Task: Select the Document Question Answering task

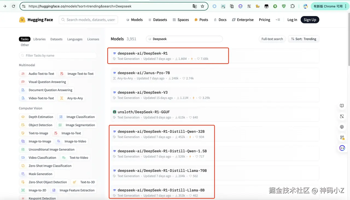Action: [x=46, y=90]
